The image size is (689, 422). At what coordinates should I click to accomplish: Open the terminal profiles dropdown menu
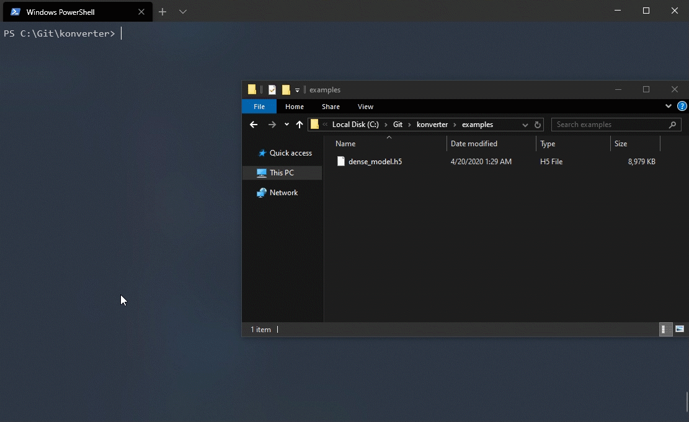pos(183,12)
